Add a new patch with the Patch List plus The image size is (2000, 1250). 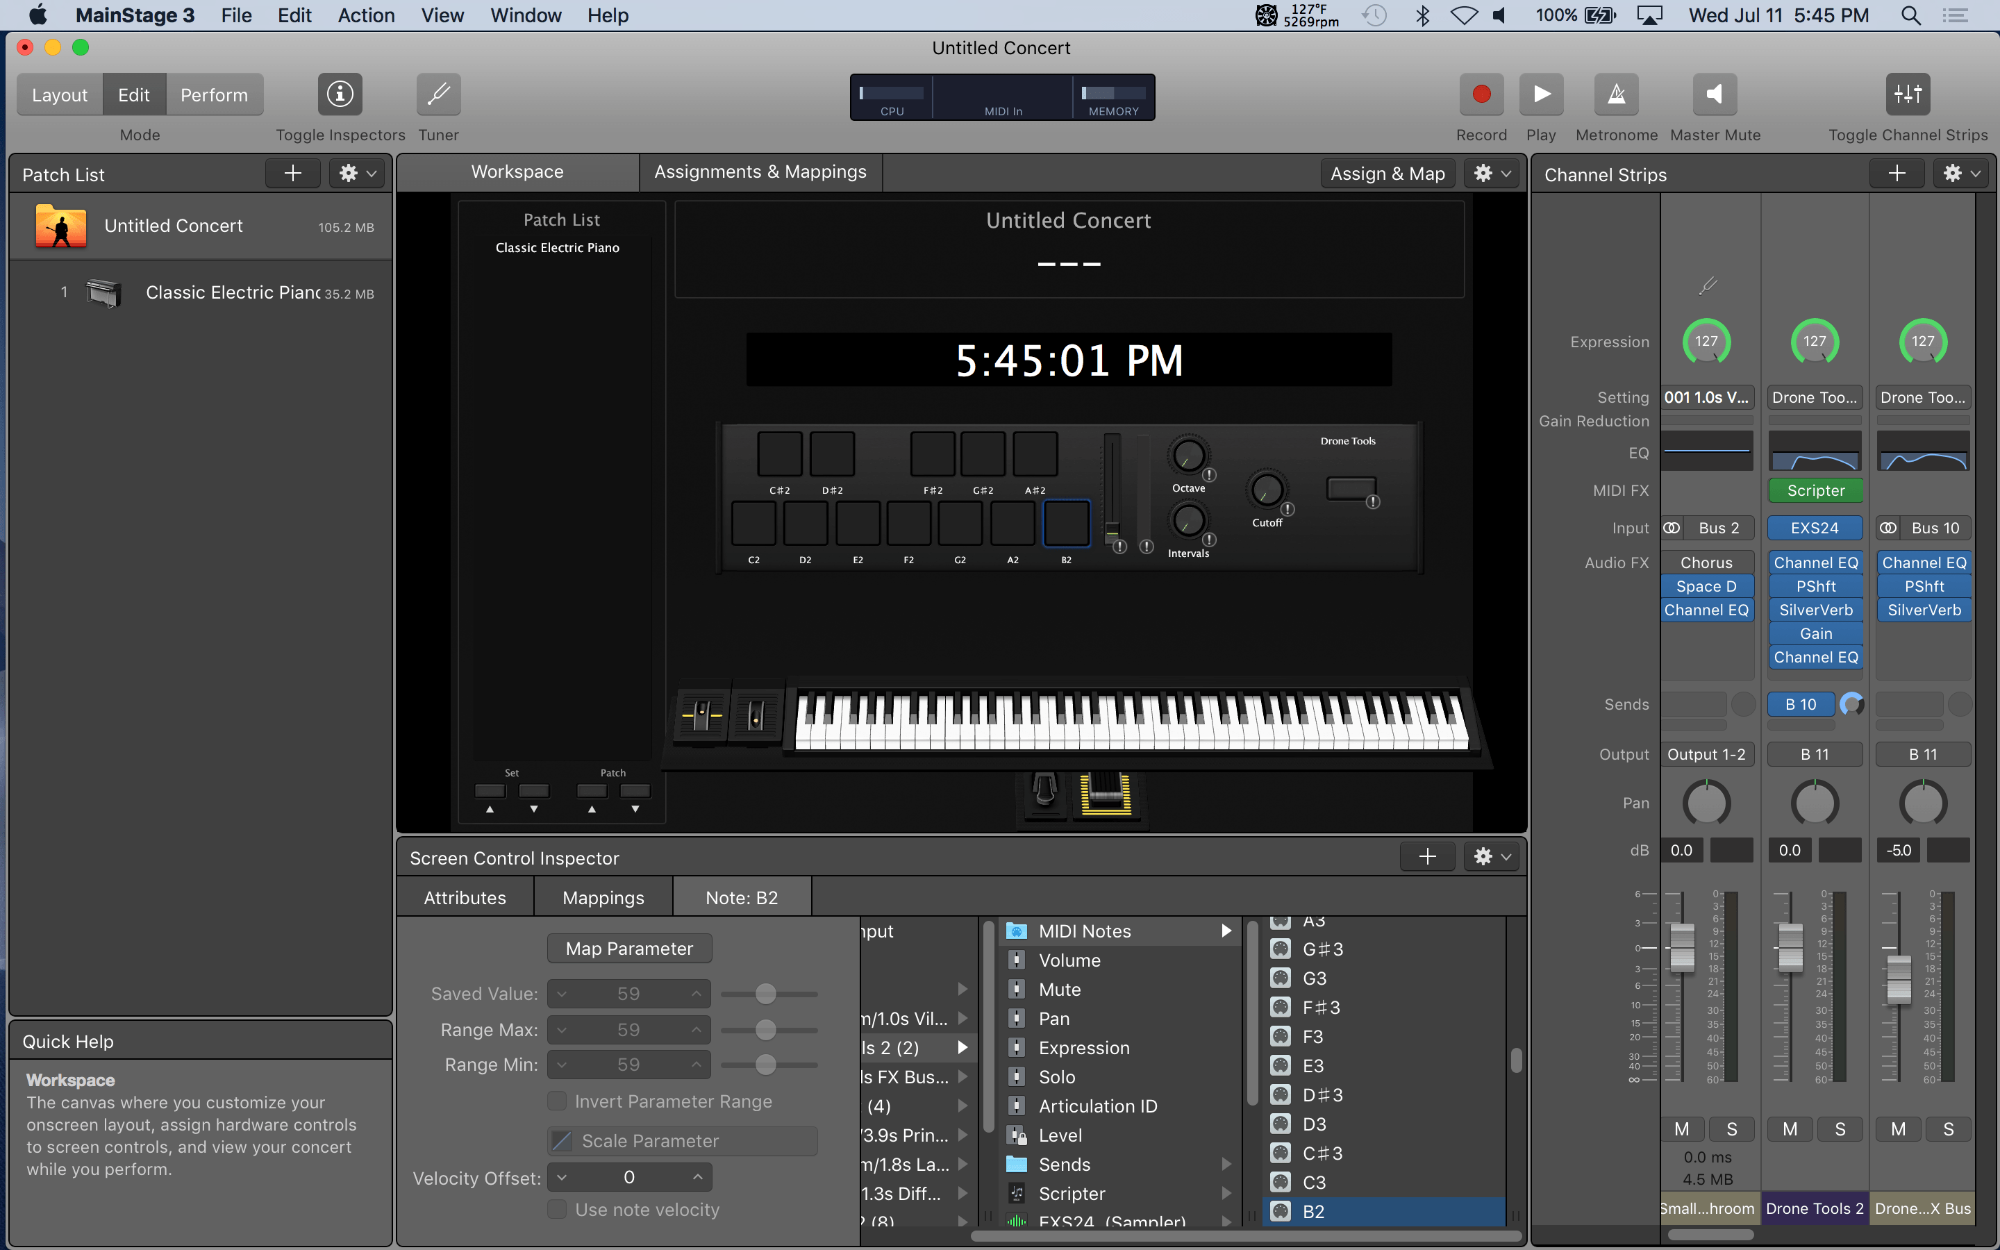coord(292,173)
